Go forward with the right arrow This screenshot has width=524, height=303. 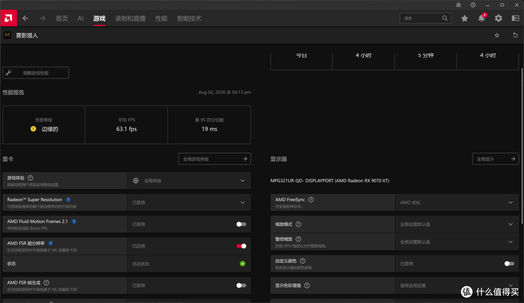pyautogui.click(x=42, y=18)
